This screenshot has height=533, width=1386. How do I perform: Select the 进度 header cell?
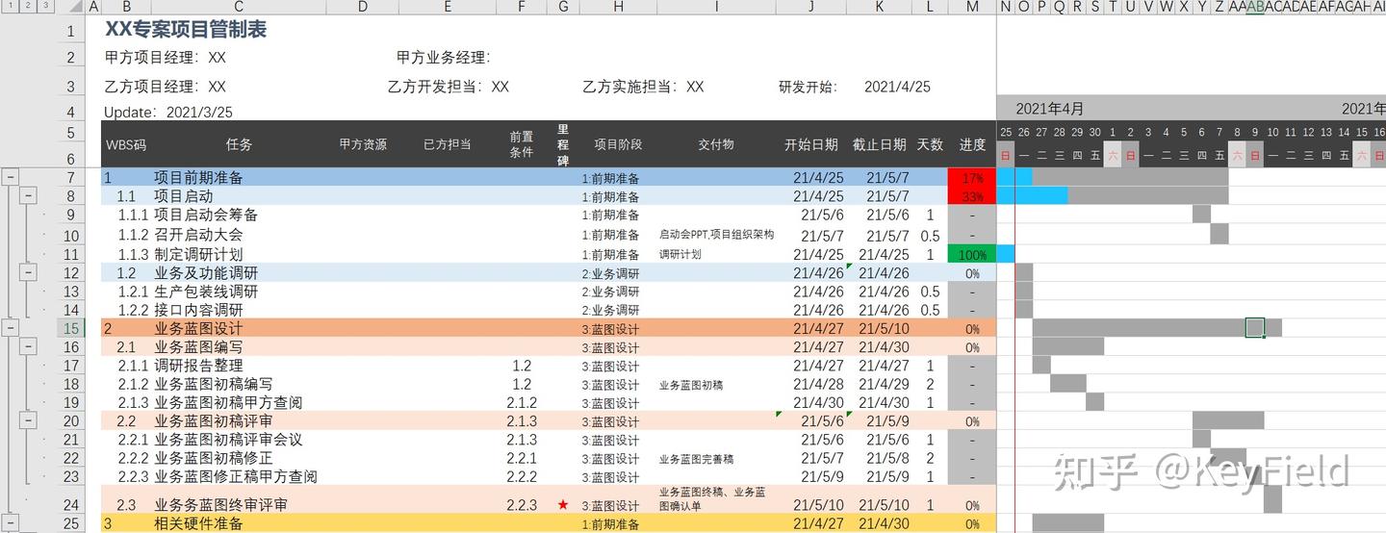(972, 144)
